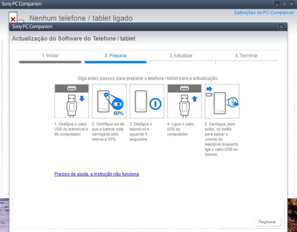297x232 pixels.
Task: Select the '3. Actualizar' step
Action: click(x=181, y=56)
